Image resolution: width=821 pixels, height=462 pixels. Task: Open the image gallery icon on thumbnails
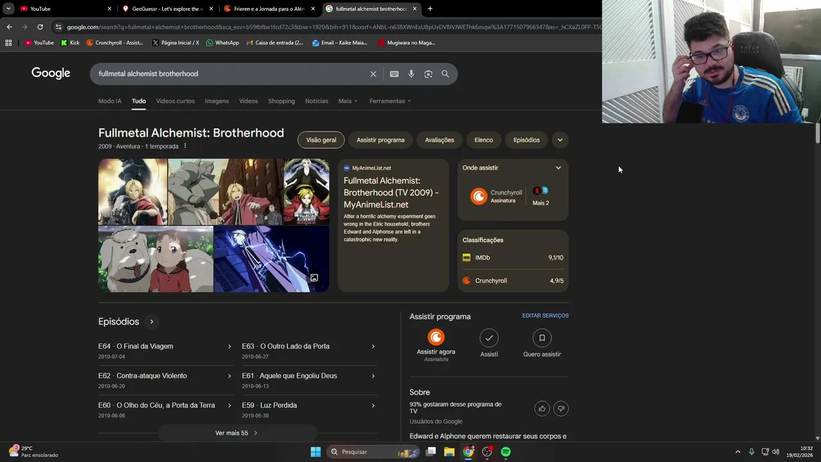coord(314,278)
